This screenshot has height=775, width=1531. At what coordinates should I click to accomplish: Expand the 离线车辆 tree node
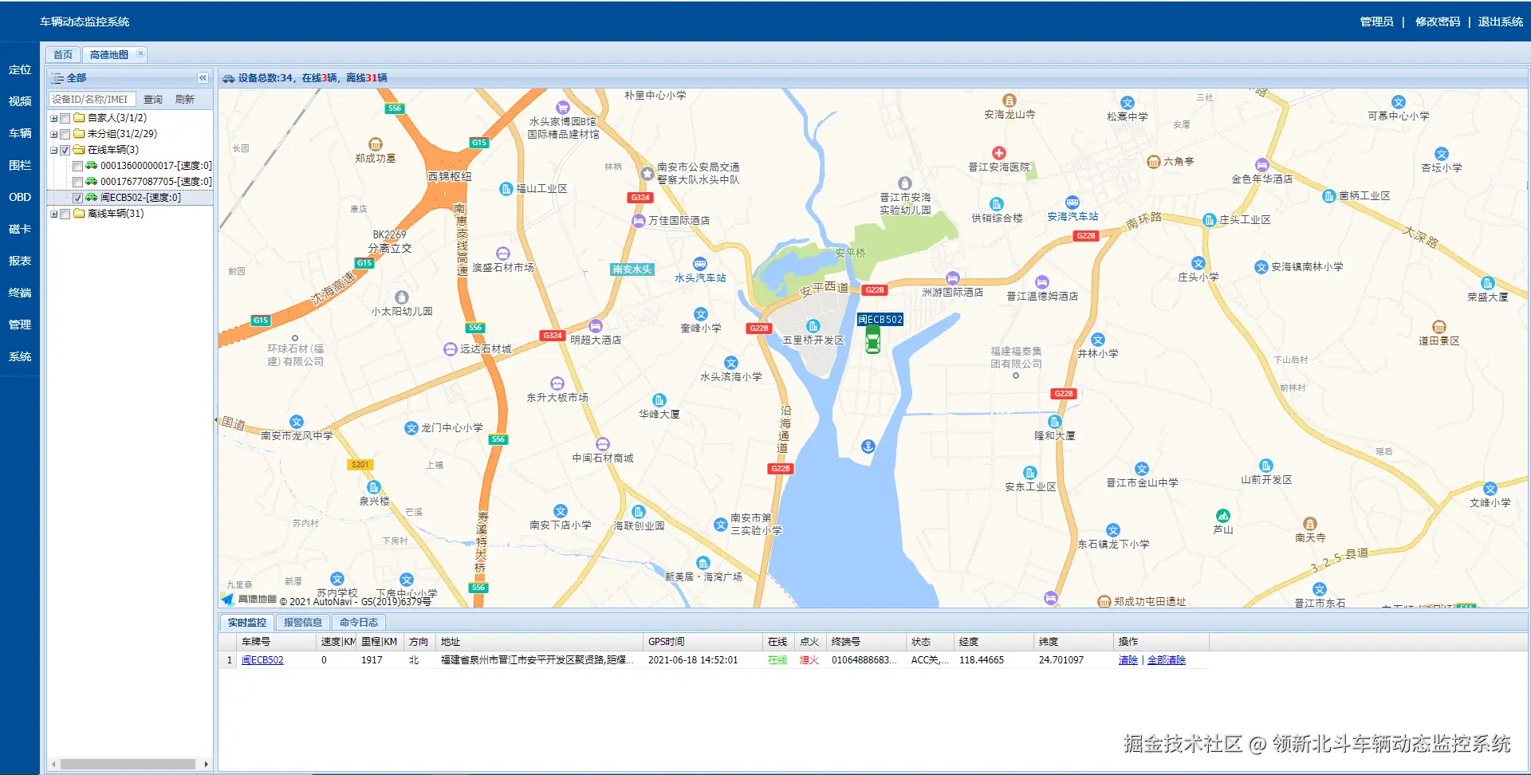pyautogui.click(x=54, y=214)
